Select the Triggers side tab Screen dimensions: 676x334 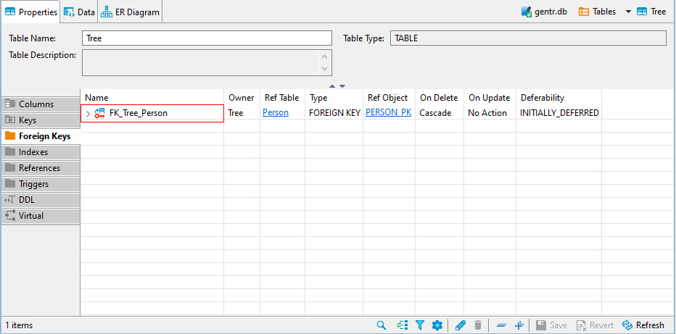click(x=41, y=184)
